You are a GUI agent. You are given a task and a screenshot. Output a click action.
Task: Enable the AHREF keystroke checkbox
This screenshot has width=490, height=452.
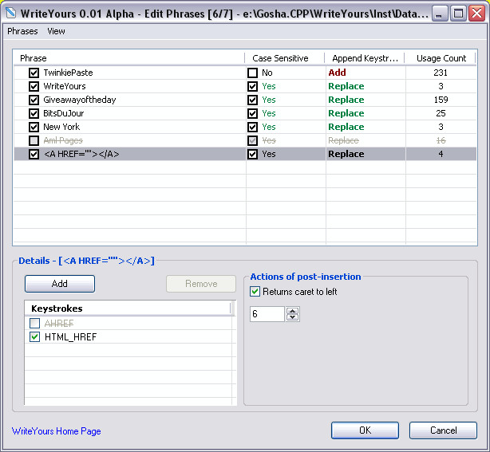34,323
